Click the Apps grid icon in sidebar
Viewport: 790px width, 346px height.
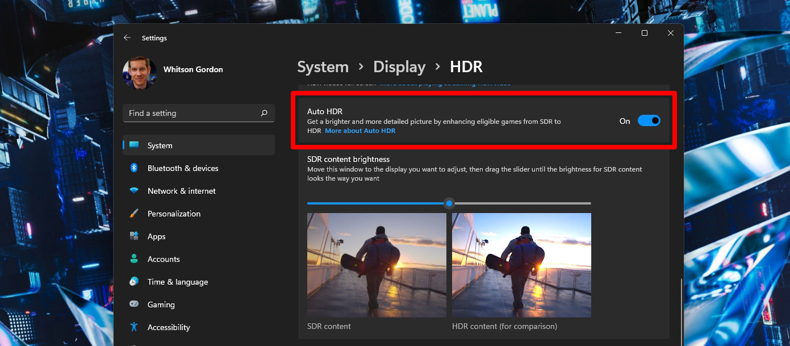[x=134, y=236]
